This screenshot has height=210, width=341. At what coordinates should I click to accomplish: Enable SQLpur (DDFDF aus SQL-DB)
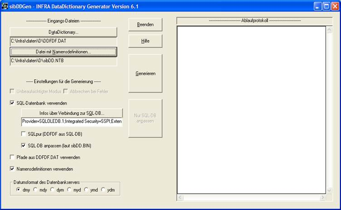coord(24,134)
